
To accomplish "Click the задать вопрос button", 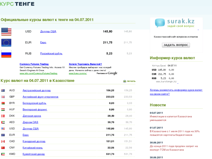I will [176, 45].
